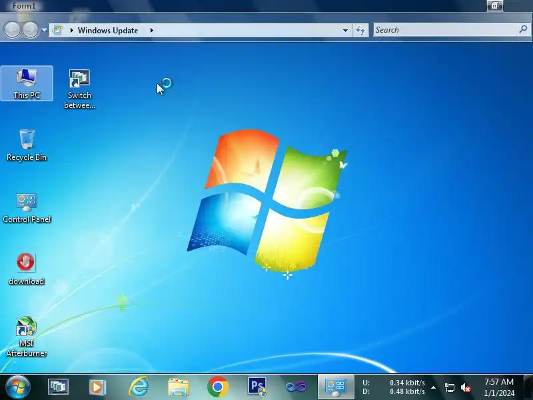Open Photoshop from the taskbar
The height and width of the screenshot is (400, 533).
(x=257, y=387)
